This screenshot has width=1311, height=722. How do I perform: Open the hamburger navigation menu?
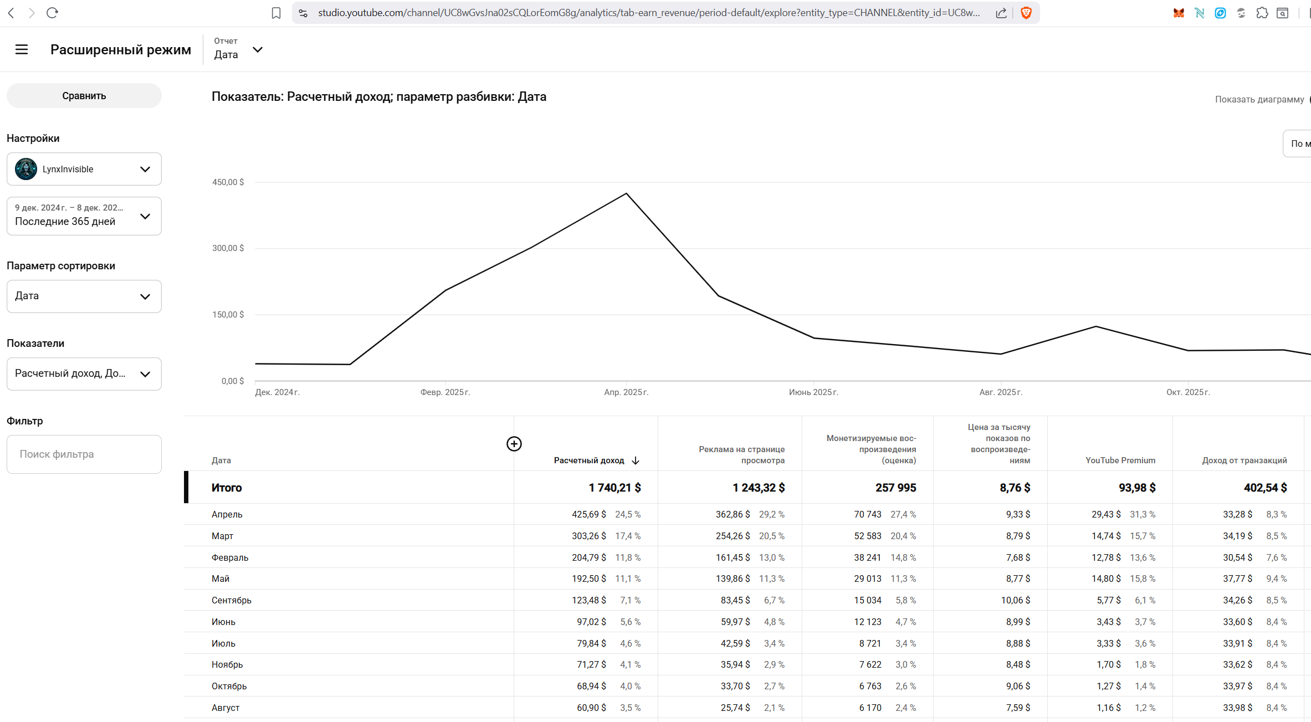(x=22, y=49)
